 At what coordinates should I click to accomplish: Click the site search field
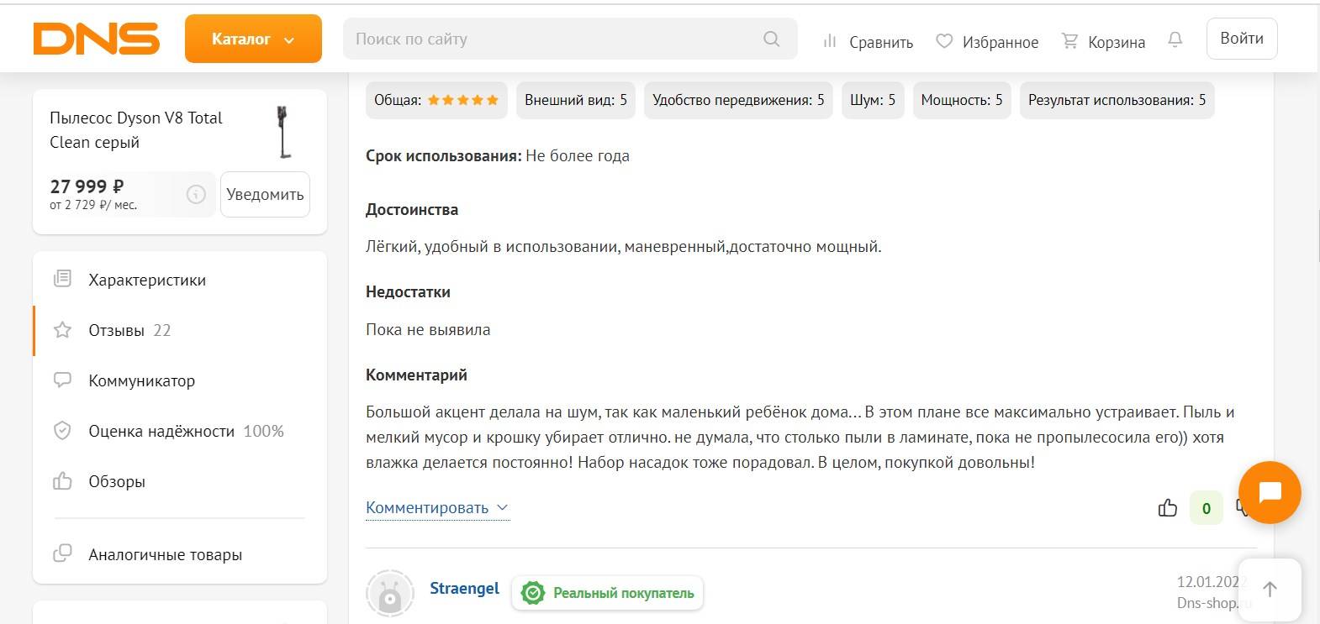(555, 39)
